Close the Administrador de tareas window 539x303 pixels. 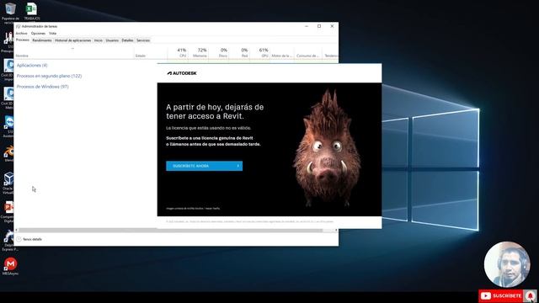pos(332,26)
